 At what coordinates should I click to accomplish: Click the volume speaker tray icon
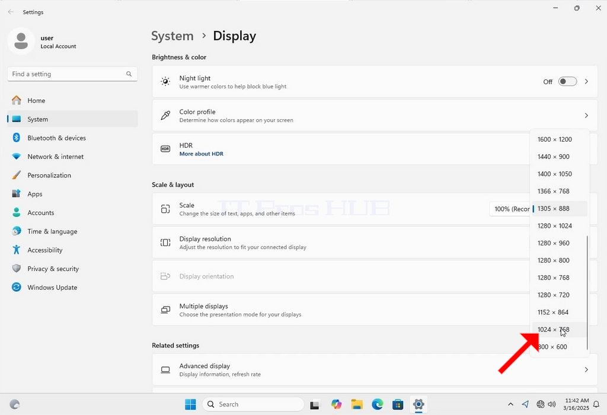pyautogui.click(x=552, y=404)
